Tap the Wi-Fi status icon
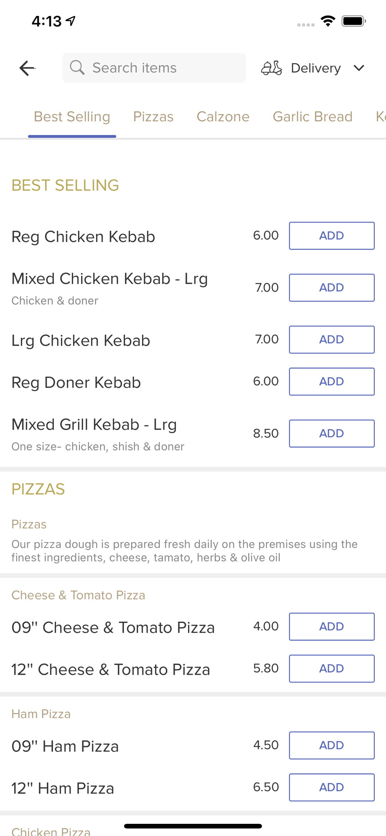The width and height of the screenshot is (386, 836). (328, 21)
